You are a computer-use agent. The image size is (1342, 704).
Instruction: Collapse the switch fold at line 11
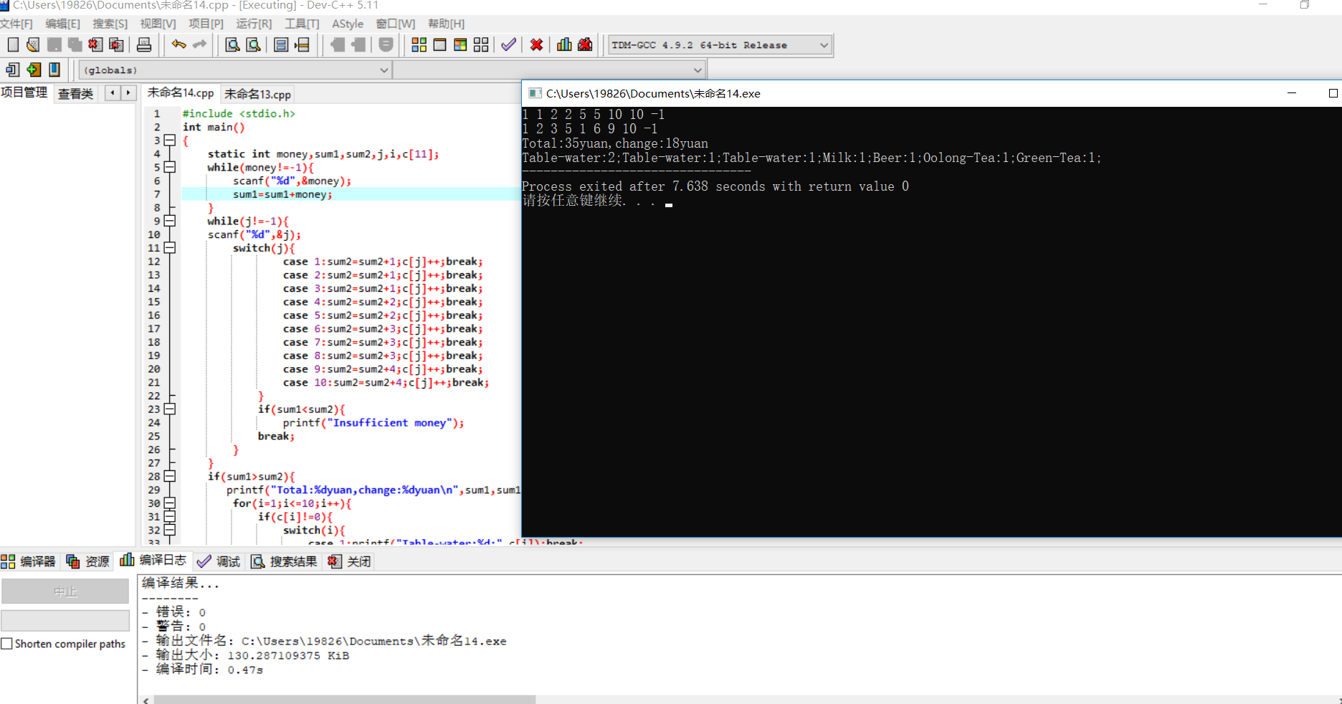170,248
